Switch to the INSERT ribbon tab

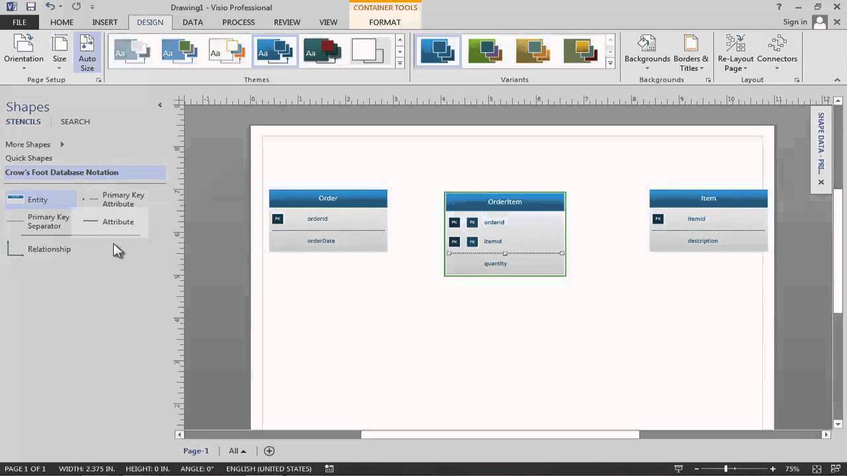[105, 22]
